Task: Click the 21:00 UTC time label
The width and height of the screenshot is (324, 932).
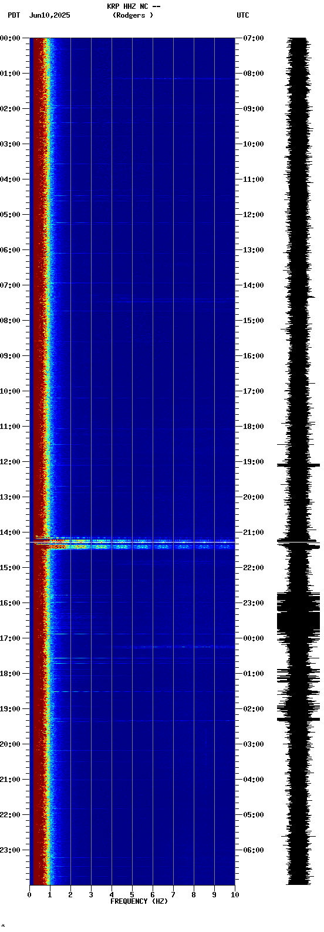Action: click(x=254, y=532)
